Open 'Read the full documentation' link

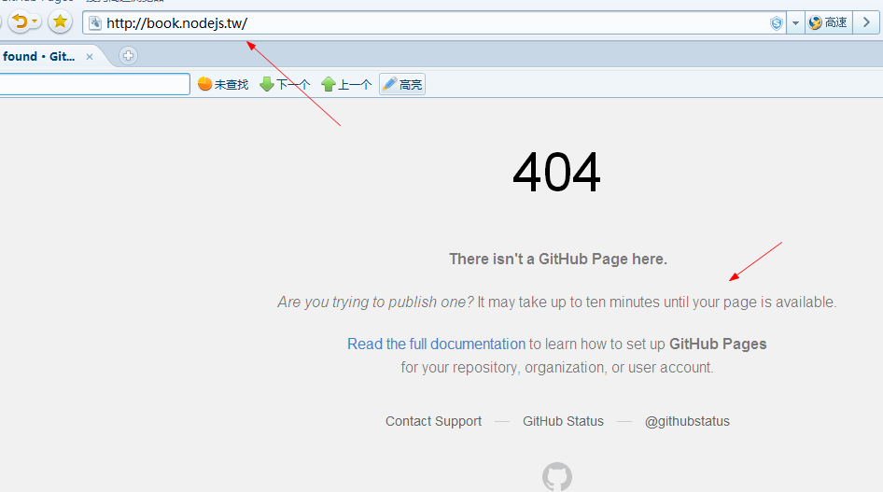coord(436,344)
